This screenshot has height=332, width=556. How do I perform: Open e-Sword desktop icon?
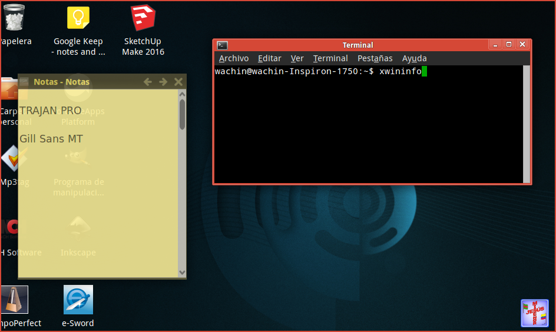[x=78, y=300]
